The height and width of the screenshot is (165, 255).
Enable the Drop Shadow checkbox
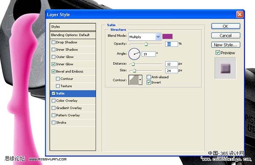tap(54, 42)
